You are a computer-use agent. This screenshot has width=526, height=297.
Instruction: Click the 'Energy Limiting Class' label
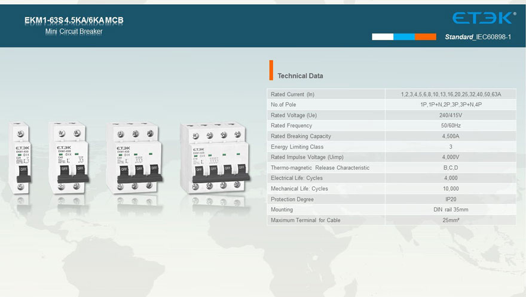pos(297,147)
